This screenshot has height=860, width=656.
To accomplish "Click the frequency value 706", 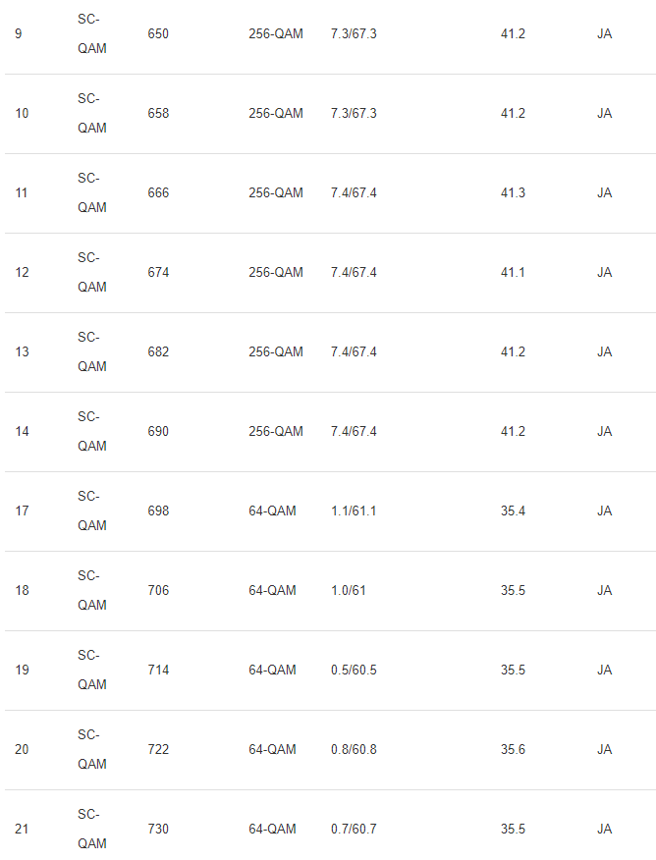I will click(x=158, y=591).
